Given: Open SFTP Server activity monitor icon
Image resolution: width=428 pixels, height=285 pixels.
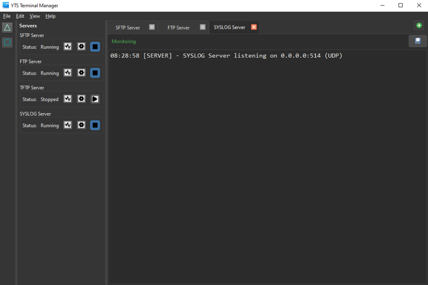Looking at the screenshot, I should click(x=68, y=47).
